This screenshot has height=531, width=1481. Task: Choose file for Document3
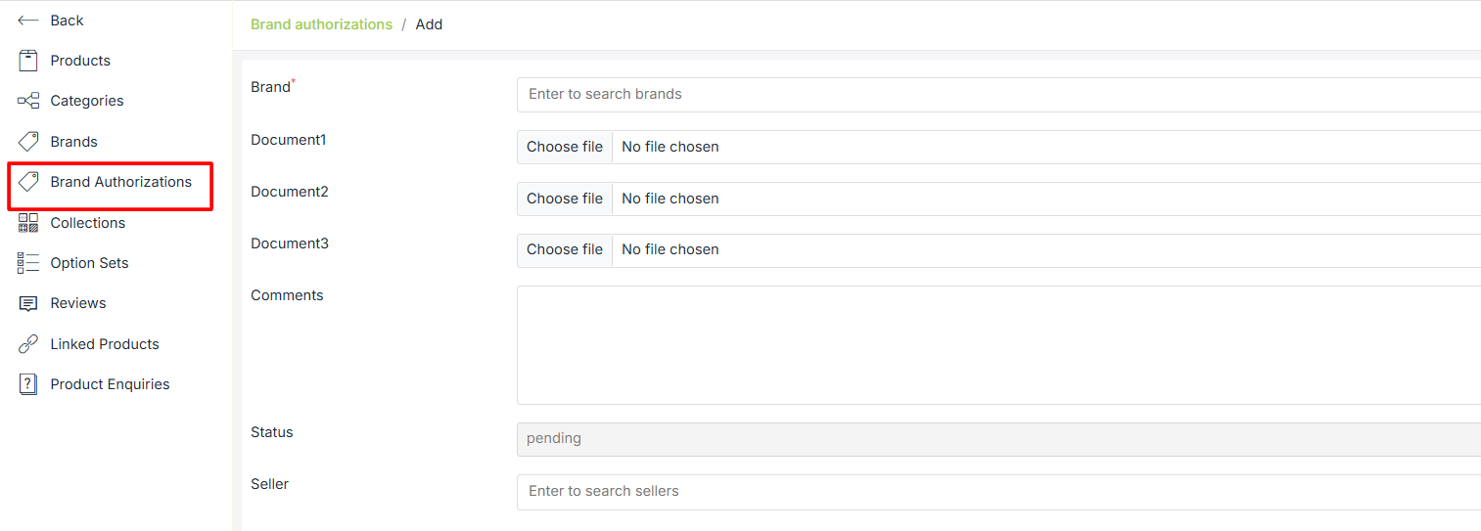click(565, 249)
